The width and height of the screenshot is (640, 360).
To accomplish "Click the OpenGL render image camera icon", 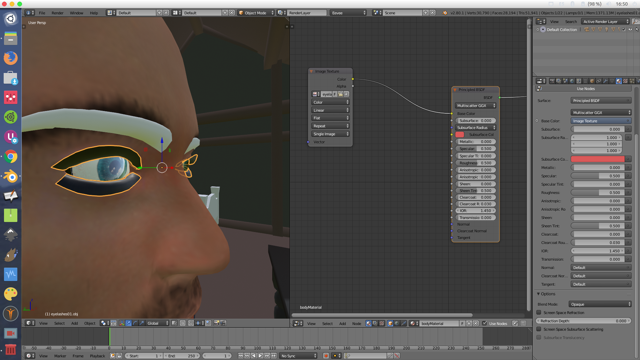I will coord(217,323).
